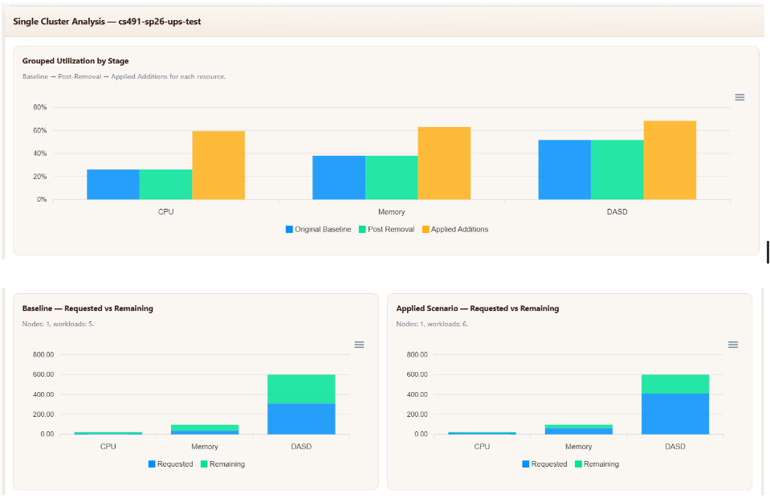Click the DASD label in Applied Scenario chart

(675, 447)
